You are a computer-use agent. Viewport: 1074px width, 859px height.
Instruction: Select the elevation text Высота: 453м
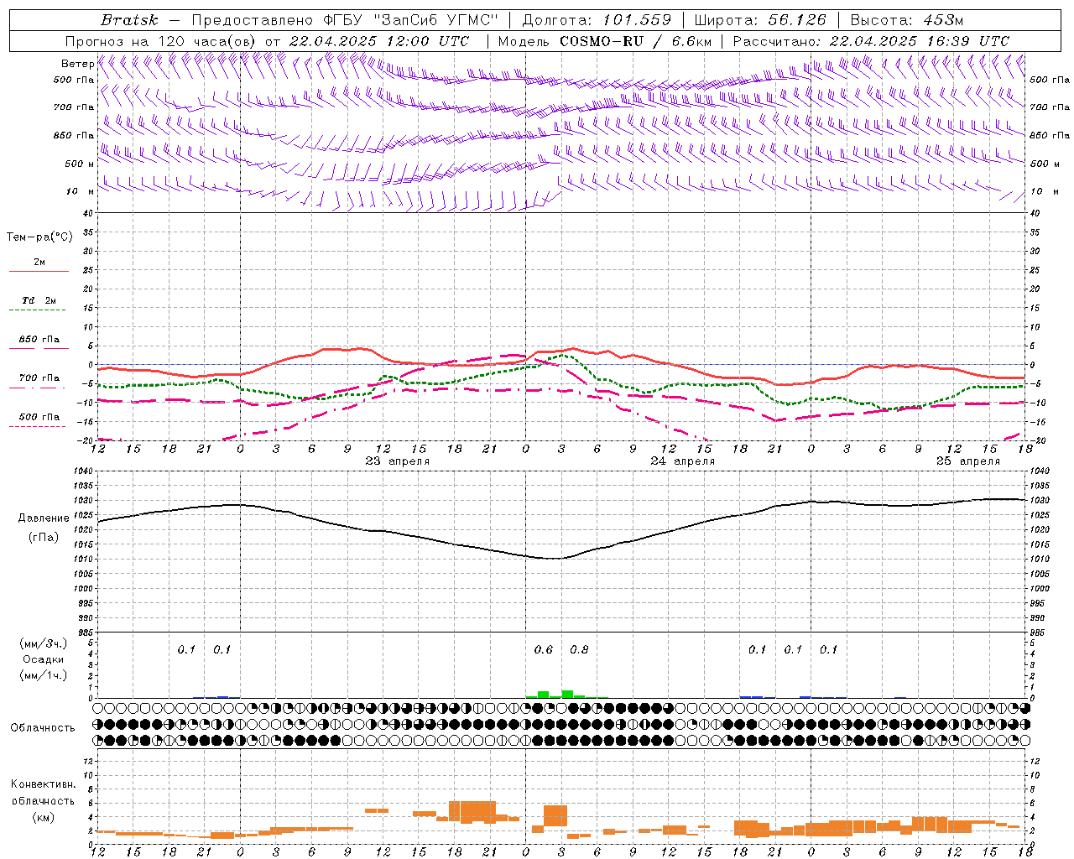(x=907, y=20)
